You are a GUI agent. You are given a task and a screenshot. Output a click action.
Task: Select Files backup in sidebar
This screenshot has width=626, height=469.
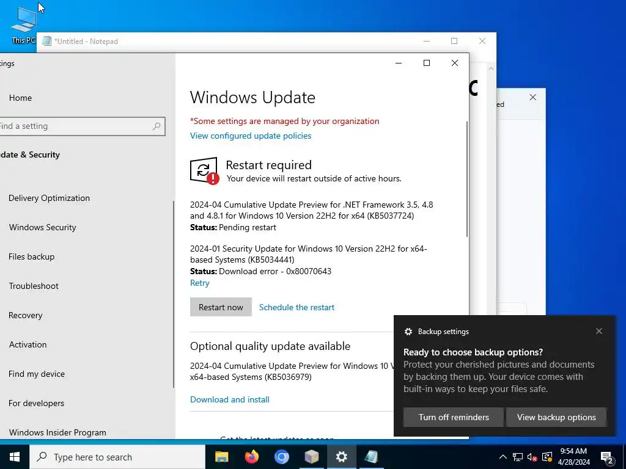[x=32, y=256]
